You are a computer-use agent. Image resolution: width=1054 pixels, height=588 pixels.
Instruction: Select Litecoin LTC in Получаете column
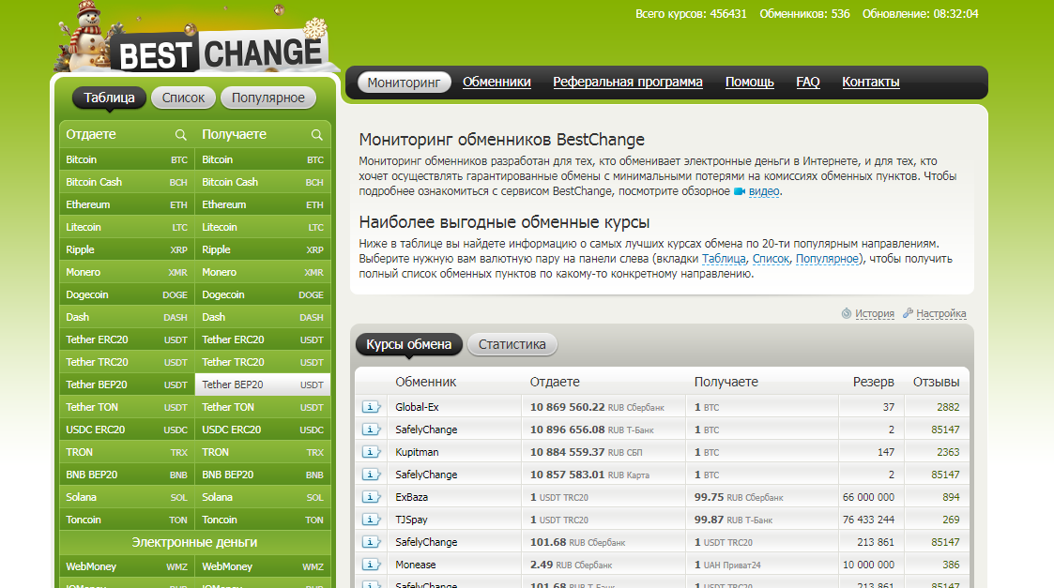263,227
